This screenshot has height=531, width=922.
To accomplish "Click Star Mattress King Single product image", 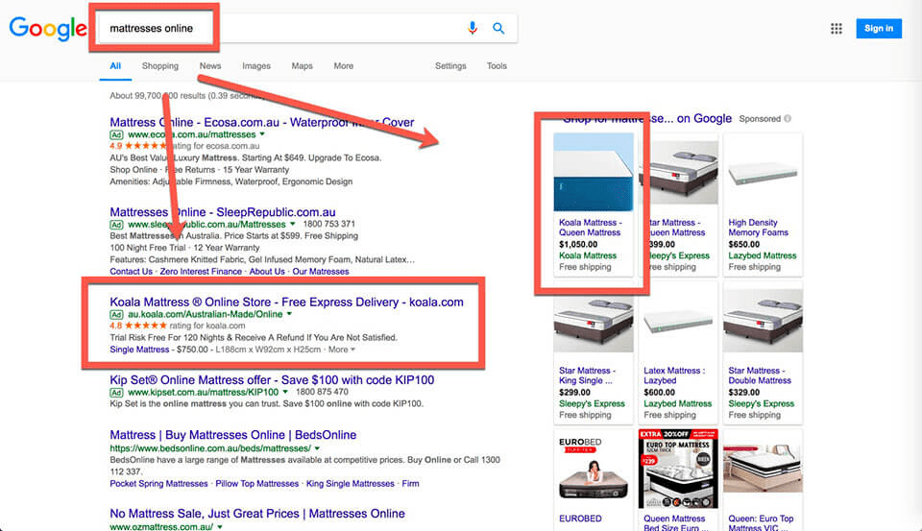I will coord(594,321).
